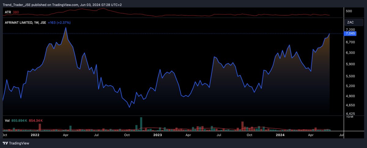Image resolution: width=367 pixels, height=148 pixels.
Task: Click the tallest green volume bar near 2023
Action: [141, 124]
